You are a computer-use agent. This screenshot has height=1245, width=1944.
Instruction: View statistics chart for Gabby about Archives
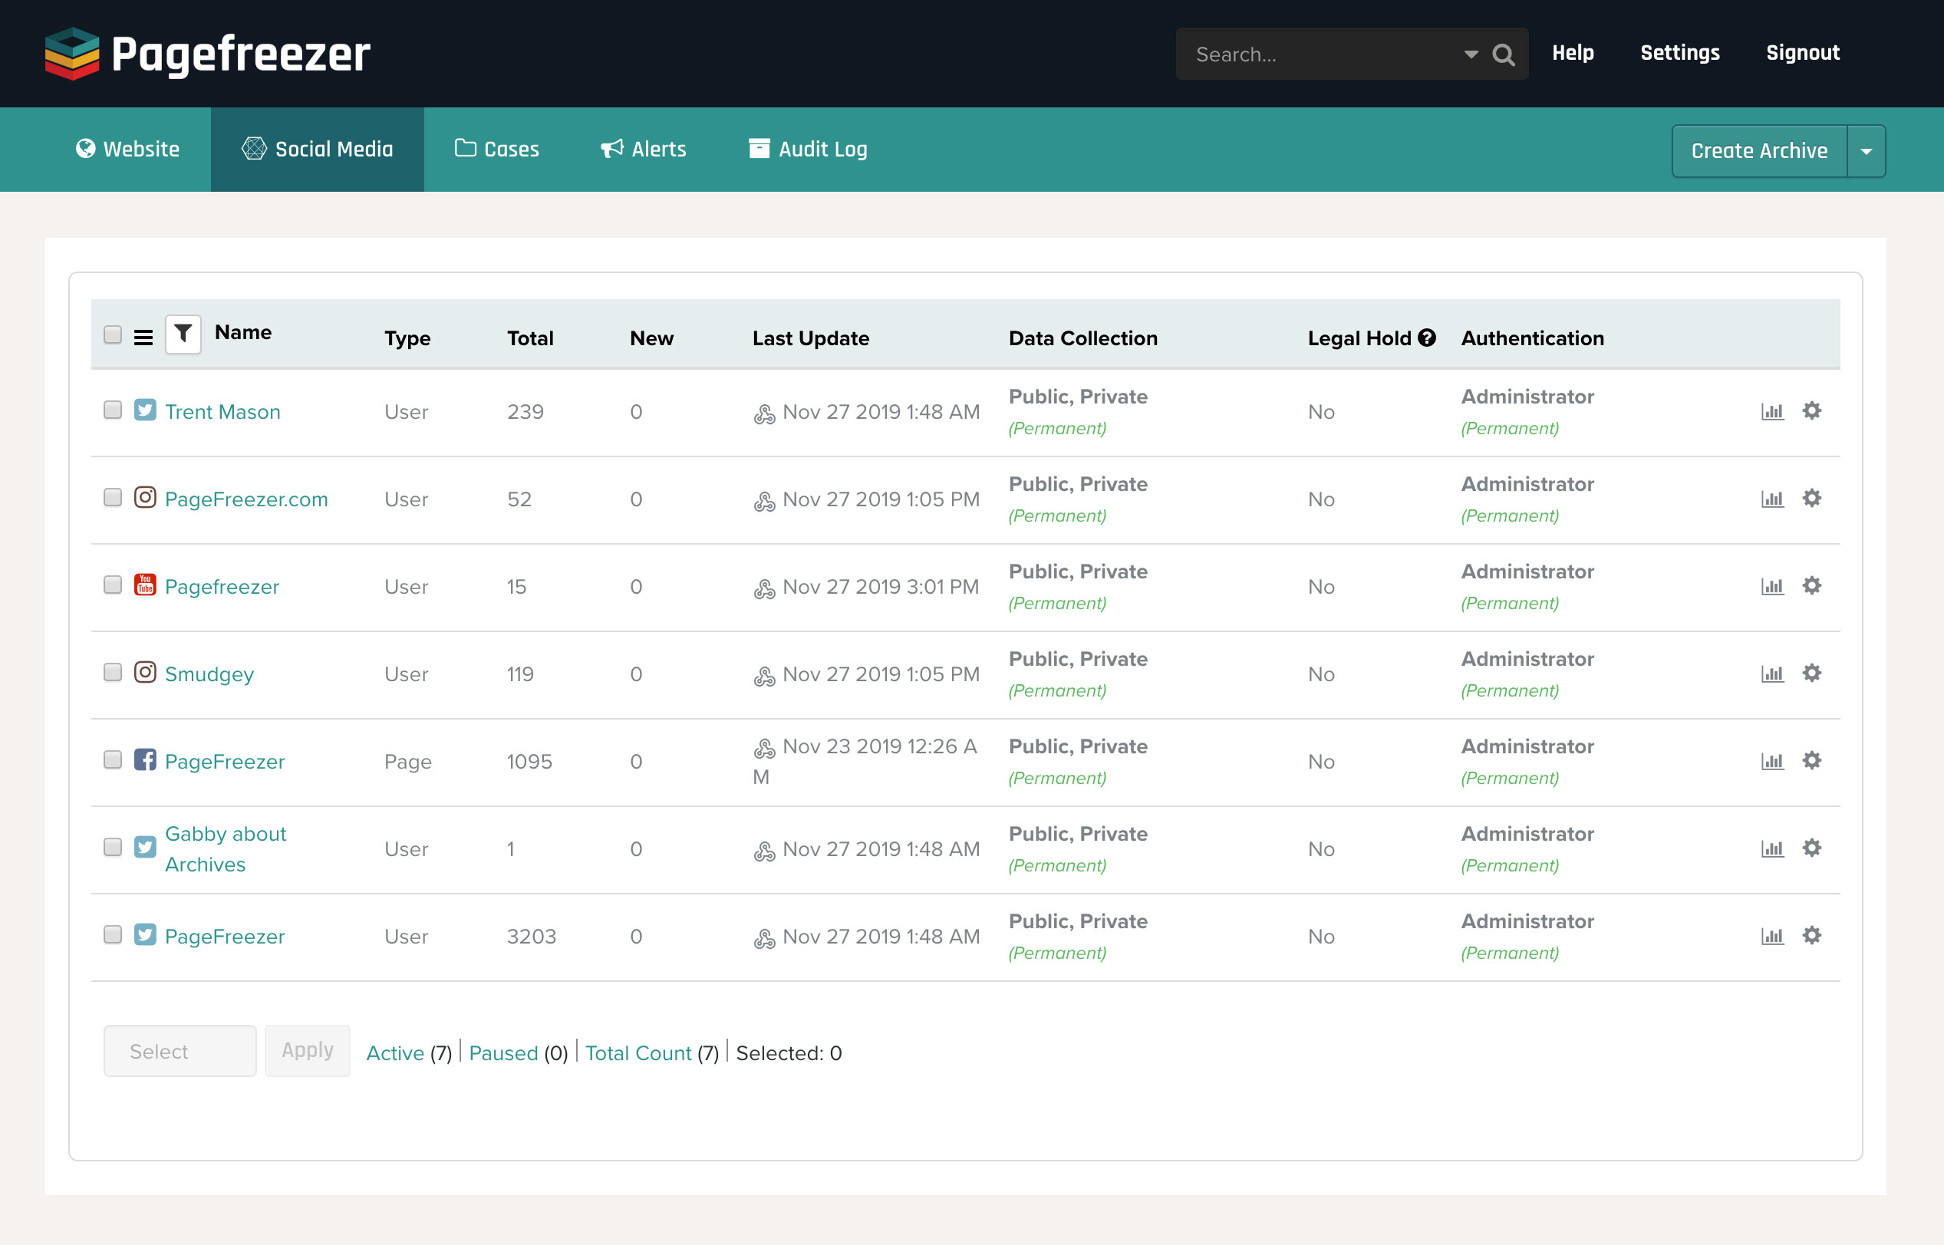coord(1773,848)
